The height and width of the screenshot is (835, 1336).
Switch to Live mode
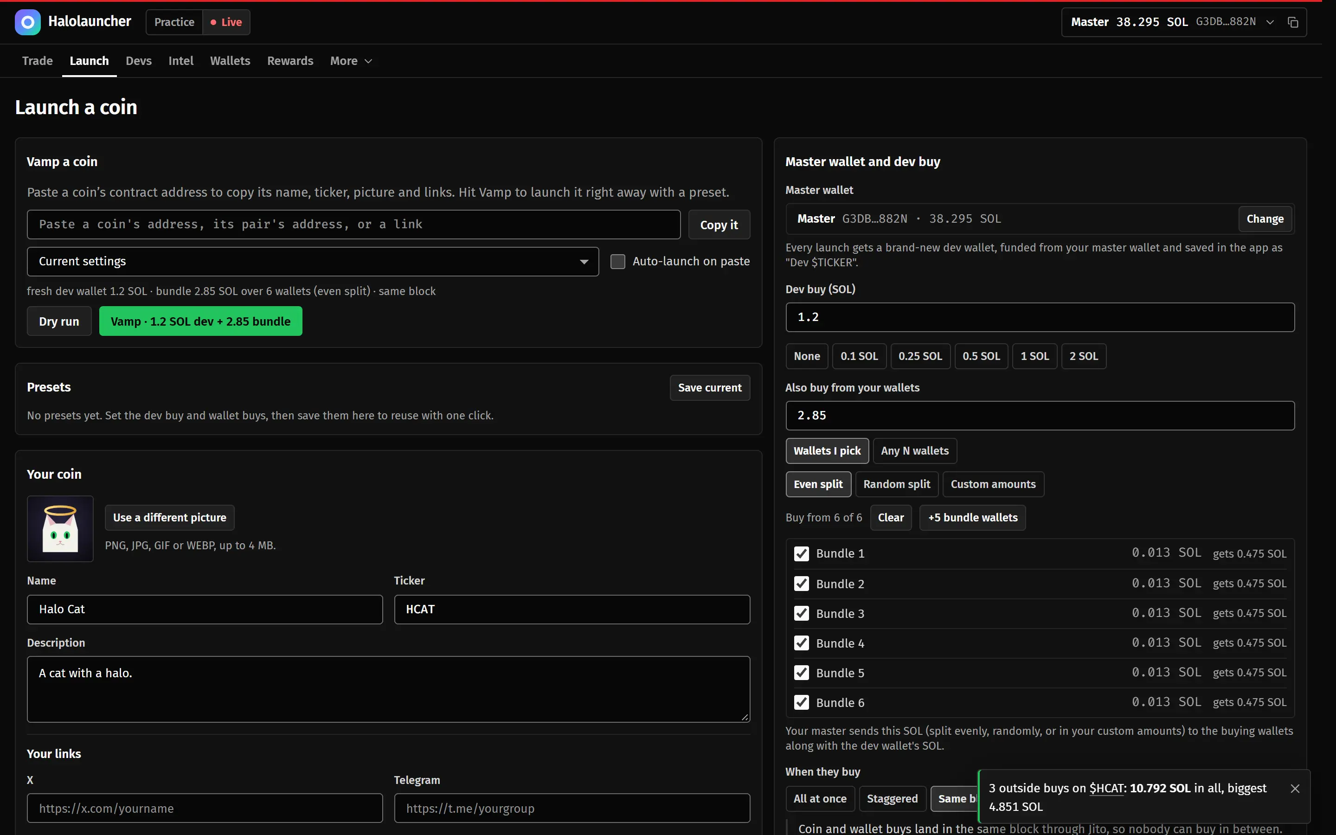coord(226,22)
